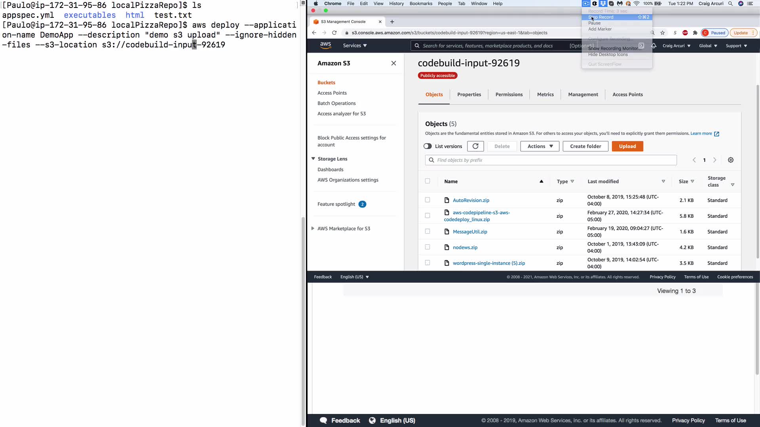Click the AWS logo home icon
760x427 pixels.
coord(325,45)
